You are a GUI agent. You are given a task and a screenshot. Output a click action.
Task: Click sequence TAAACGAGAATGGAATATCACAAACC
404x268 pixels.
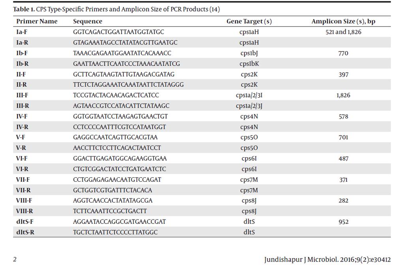click(122, 53)
